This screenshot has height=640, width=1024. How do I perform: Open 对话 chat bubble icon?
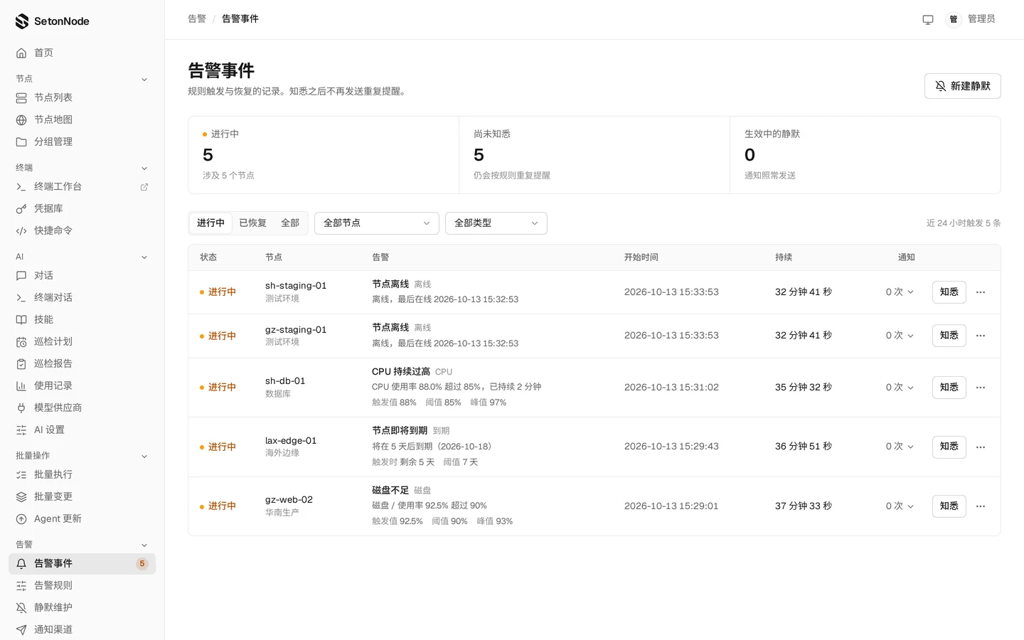tap(21, 276)
